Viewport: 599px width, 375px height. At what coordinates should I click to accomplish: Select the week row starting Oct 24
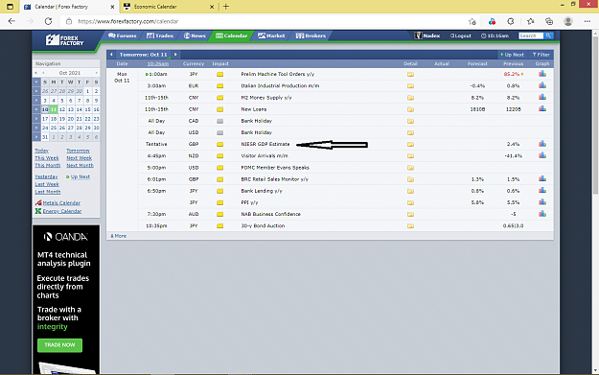click(36, 129)
